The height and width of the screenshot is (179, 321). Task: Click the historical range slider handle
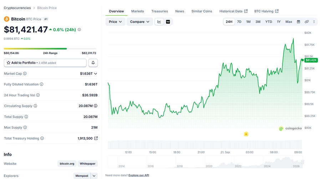(302, 162)
